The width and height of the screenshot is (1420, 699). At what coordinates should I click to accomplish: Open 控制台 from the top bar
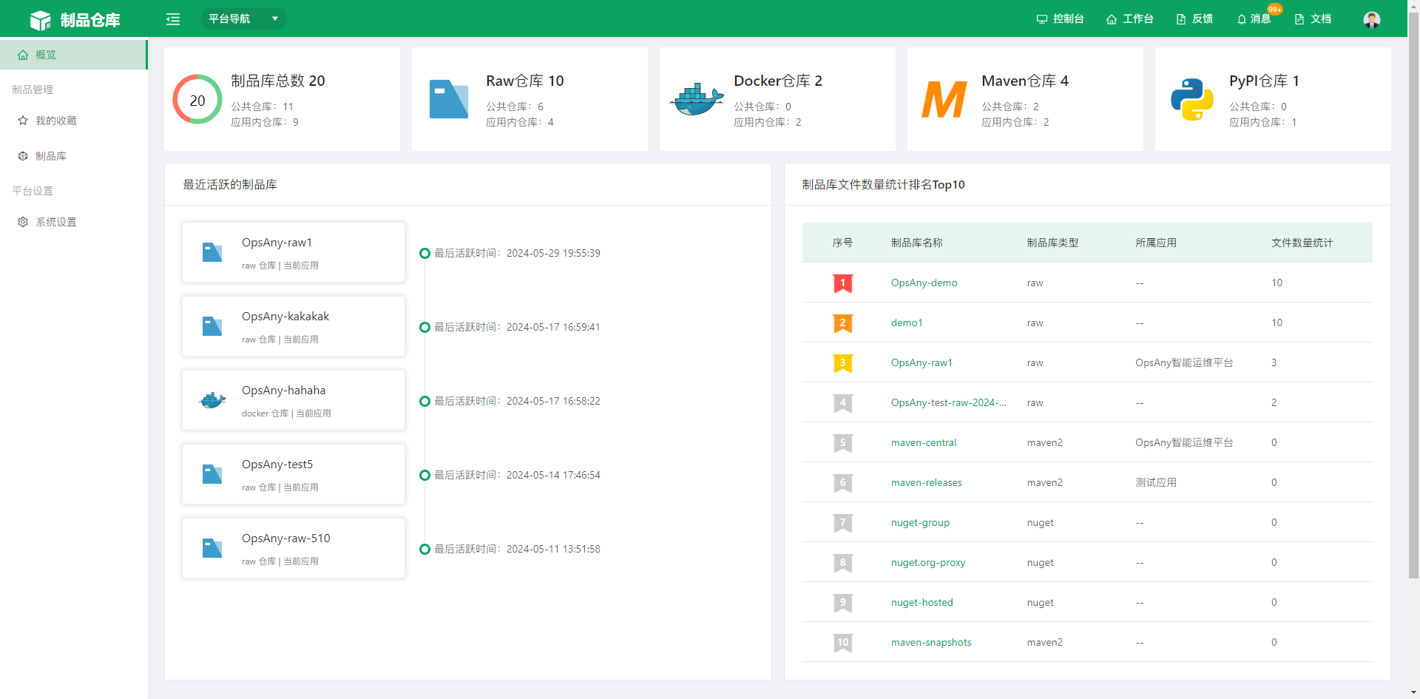(x=1060, y=19)
